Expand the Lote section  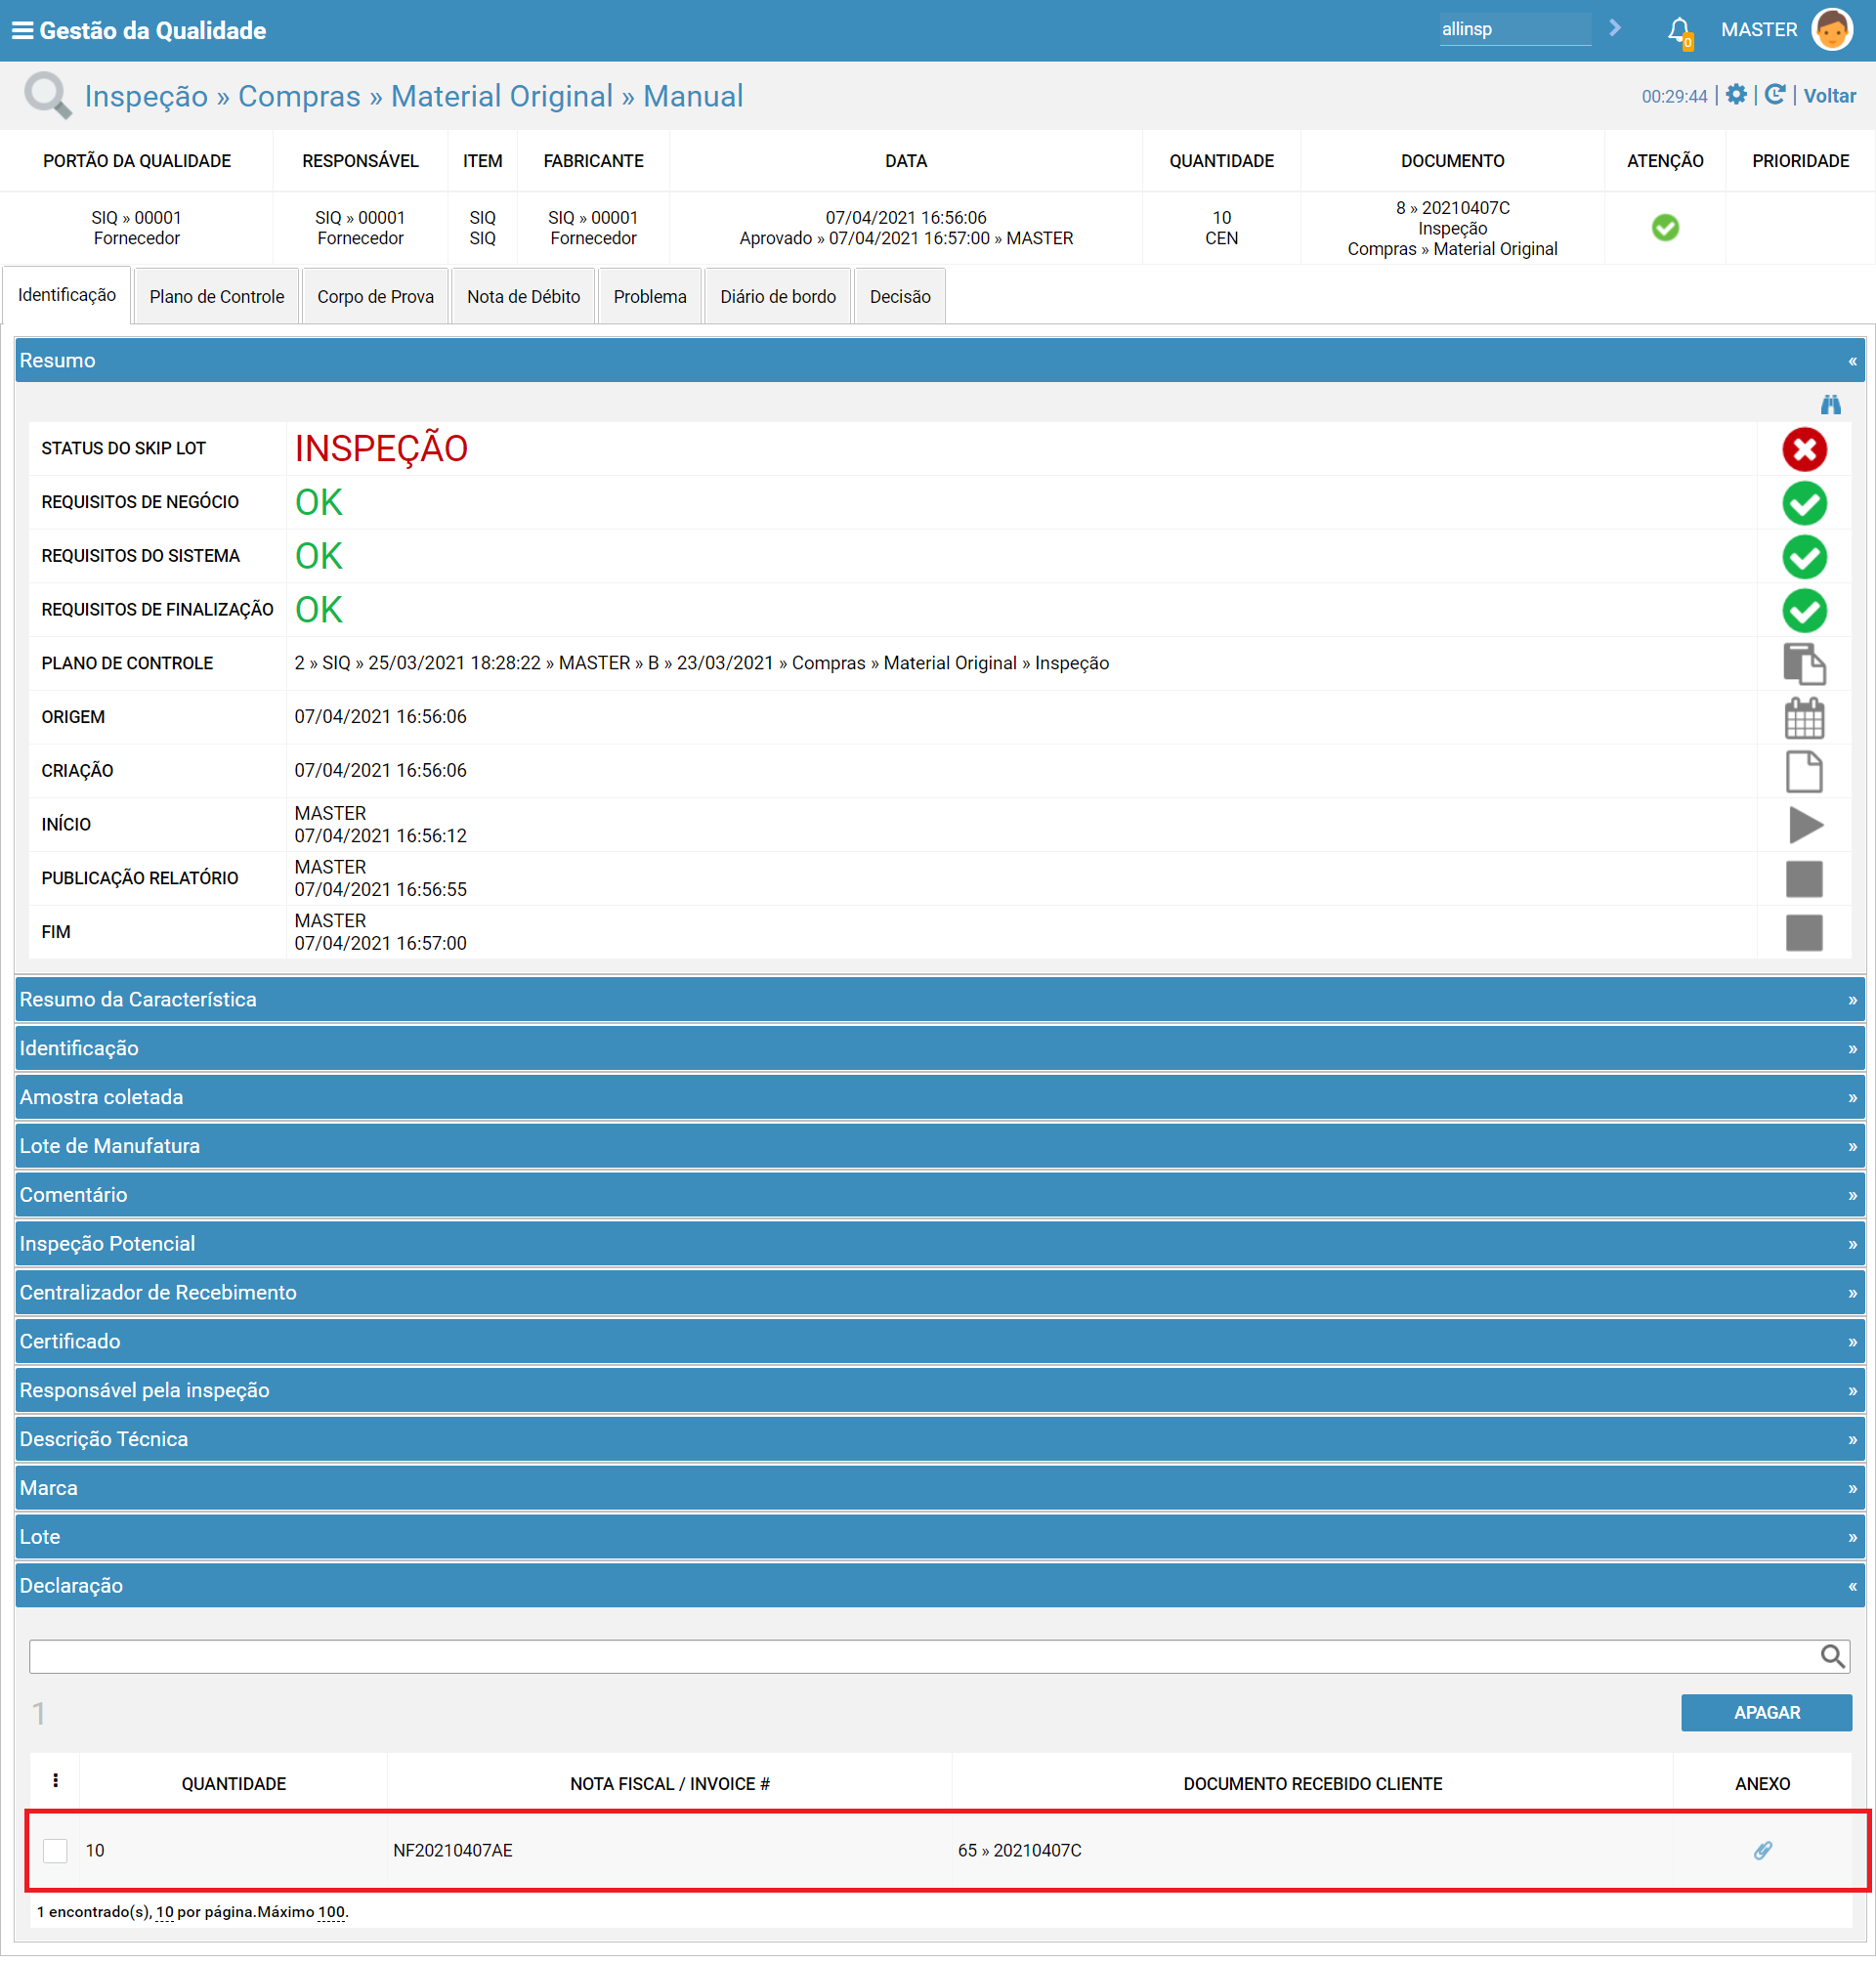(x=939, y=1537)
